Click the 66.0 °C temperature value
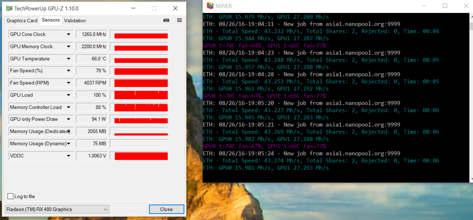 tap(92, 59)
